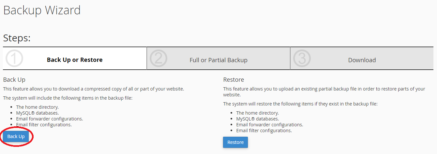Select MySQL databases item under Back Up
This screenshot has height=154, width=437.
coord(37,113)
